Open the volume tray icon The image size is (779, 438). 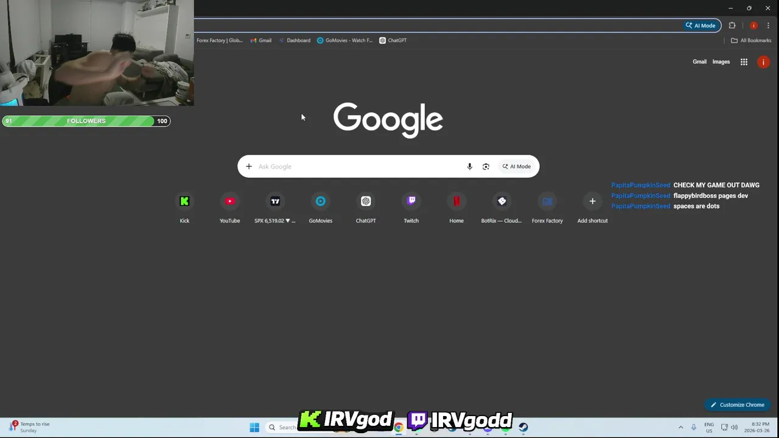tap(735, 427)
